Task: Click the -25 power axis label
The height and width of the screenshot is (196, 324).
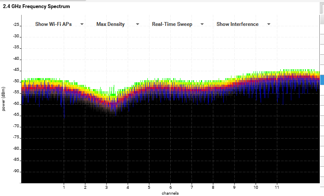Action: (16, 25)
